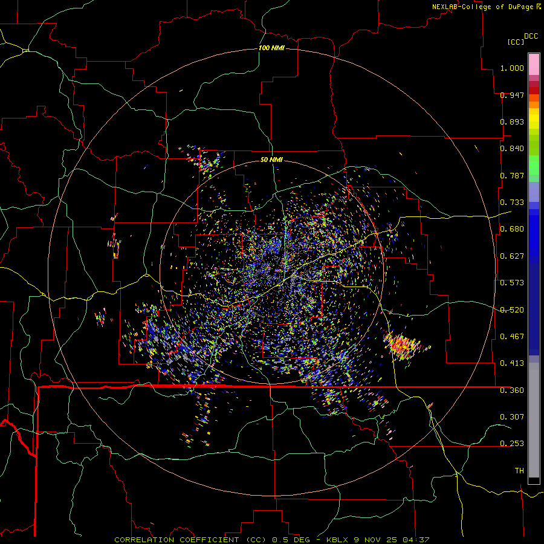Click the 0.413 scale value

point(512,363)
